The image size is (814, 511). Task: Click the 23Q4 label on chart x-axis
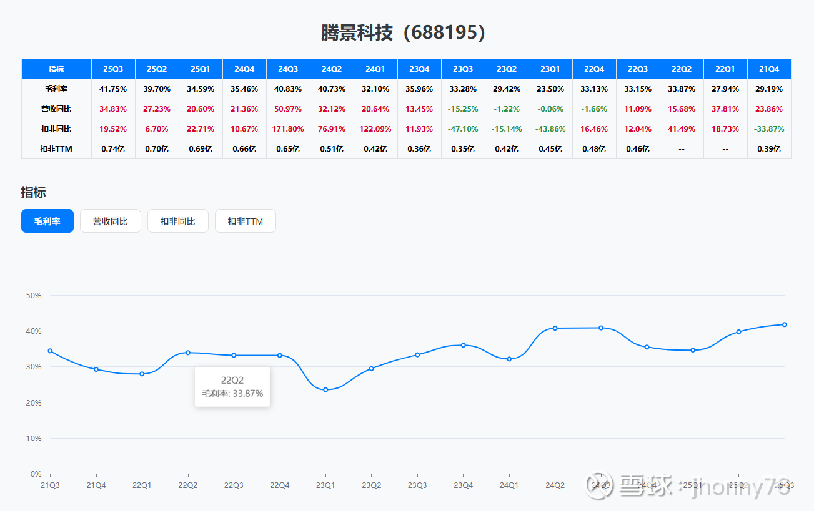(463, 485)
